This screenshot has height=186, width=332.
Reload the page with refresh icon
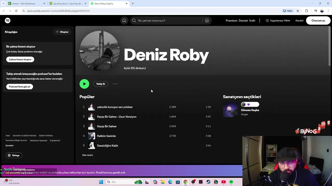point(16,11)
